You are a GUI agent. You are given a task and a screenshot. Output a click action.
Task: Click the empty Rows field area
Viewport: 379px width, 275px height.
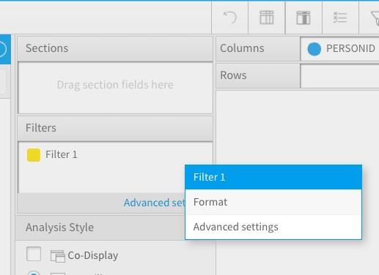pos(339,76)
